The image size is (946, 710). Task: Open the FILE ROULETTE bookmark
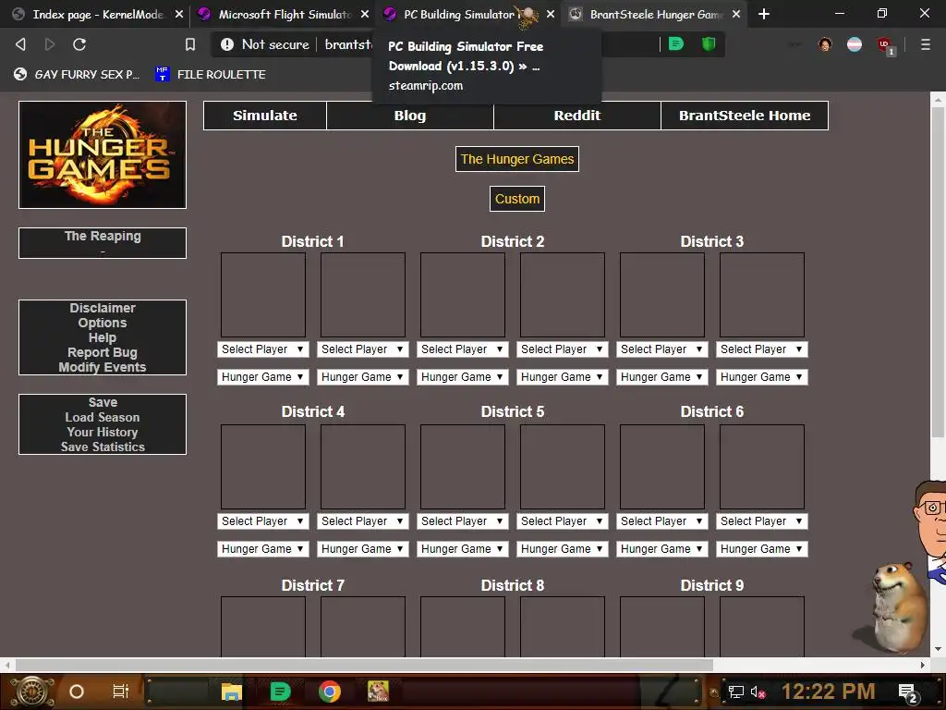[x=211, y=74]
